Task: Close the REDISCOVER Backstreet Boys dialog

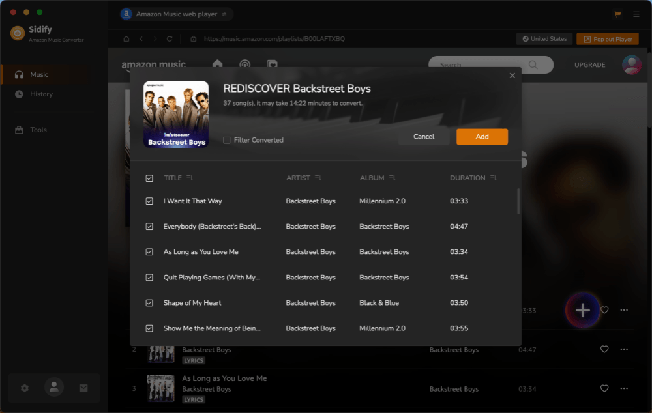Action: tap(512, 75)
